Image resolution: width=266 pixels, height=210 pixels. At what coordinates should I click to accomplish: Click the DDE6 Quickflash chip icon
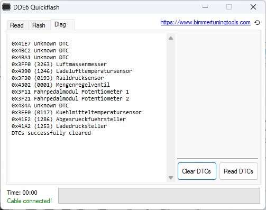click(x=6, y=7)
